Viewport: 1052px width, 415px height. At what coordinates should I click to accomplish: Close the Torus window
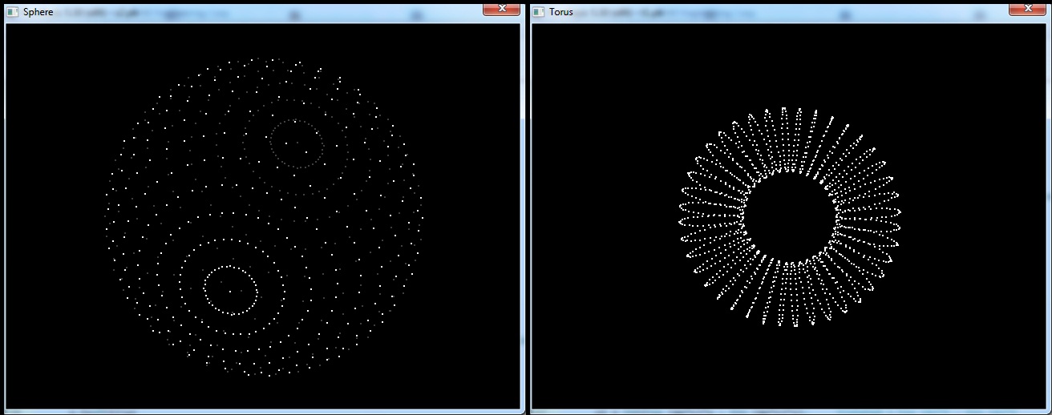[x=1027, y=8]
